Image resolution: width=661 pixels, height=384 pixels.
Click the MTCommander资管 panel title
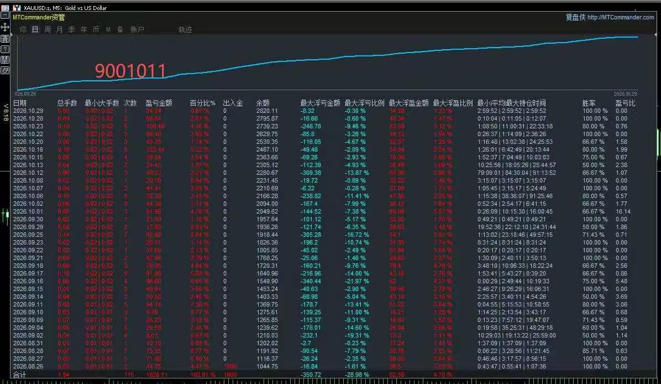[x=39, y=17]
